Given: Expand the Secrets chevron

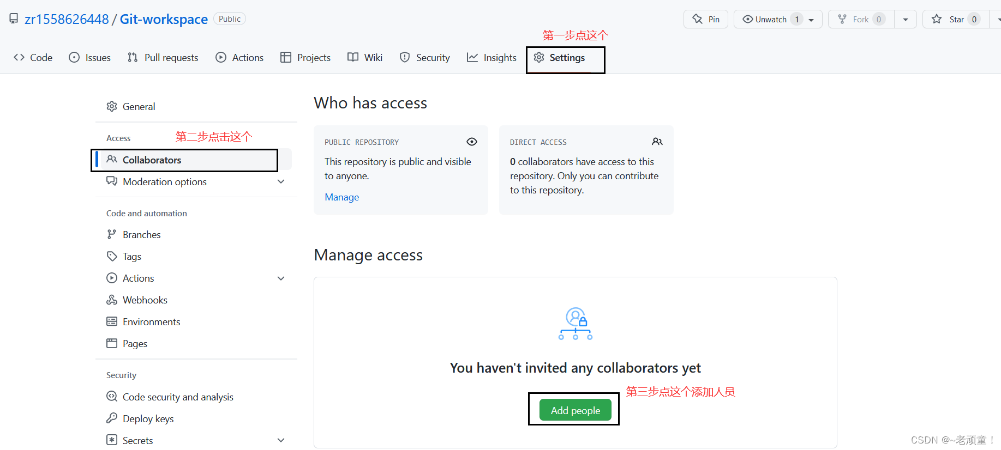Looking at the screenshot, I should click(281, 440).
